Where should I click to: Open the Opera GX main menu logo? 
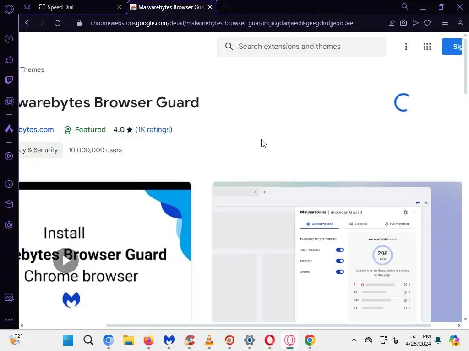[9, 9]
